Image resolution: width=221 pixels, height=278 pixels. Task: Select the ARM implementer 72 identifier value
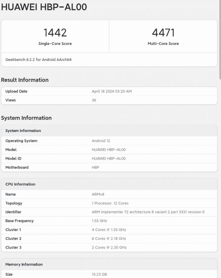point(148,212)
